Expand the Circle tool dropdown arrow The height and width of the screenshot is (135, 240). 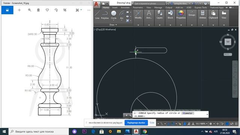pyautogui.click(x=114, y=20)
